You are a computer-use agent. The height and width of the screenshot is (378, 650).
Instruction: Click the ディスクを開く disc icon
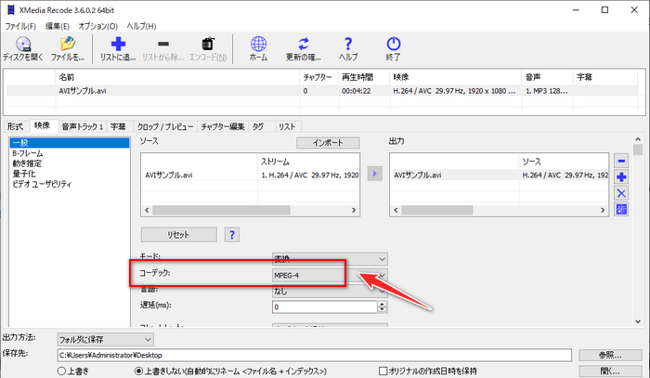(x=23, y=43)
